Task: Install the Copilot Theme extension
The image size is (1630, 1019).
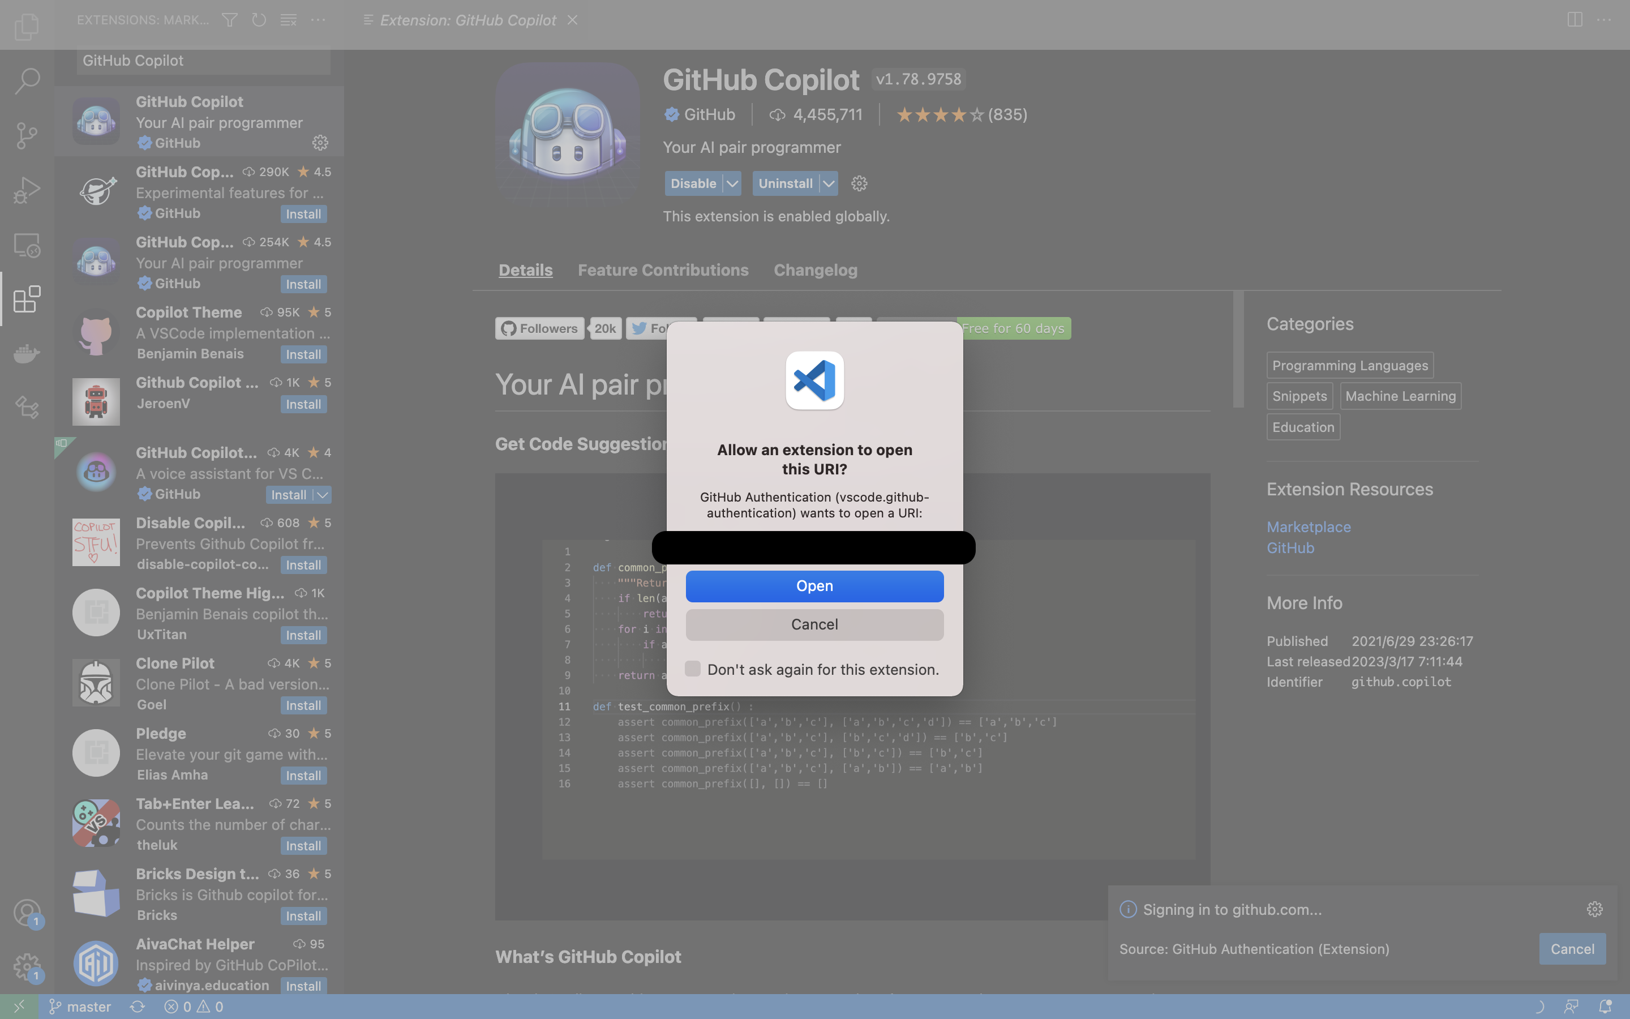Action: (303, 354)
